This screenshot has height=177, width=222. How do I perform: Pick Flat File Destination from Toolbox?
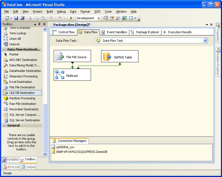coord(22,87)
